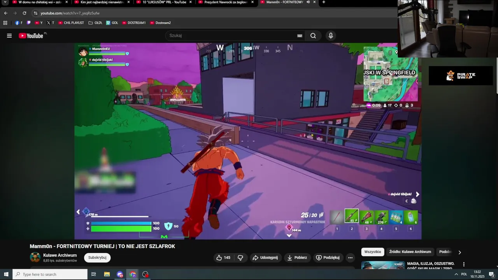Mute the audio on the Mamm0n tab
This screenshot has width=498, height=280.
click(308, 2)
